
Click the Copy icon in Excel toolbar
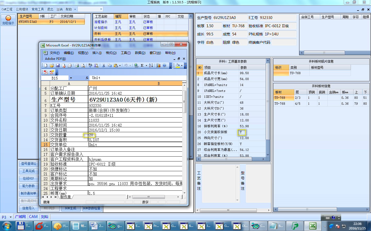point(109,65)
